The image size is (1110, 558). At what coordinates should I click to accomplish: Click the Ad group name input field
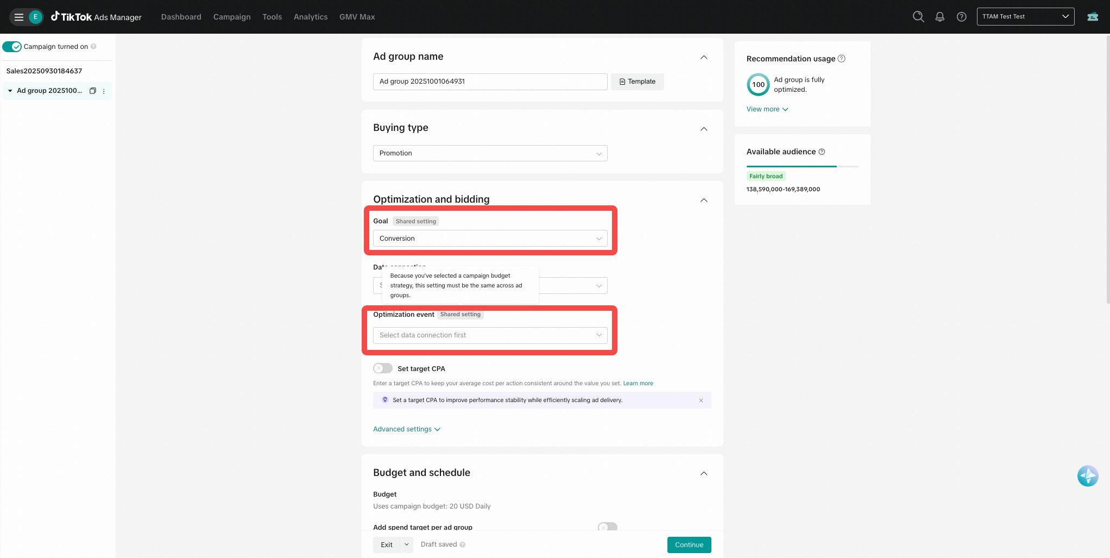point(490,81)
